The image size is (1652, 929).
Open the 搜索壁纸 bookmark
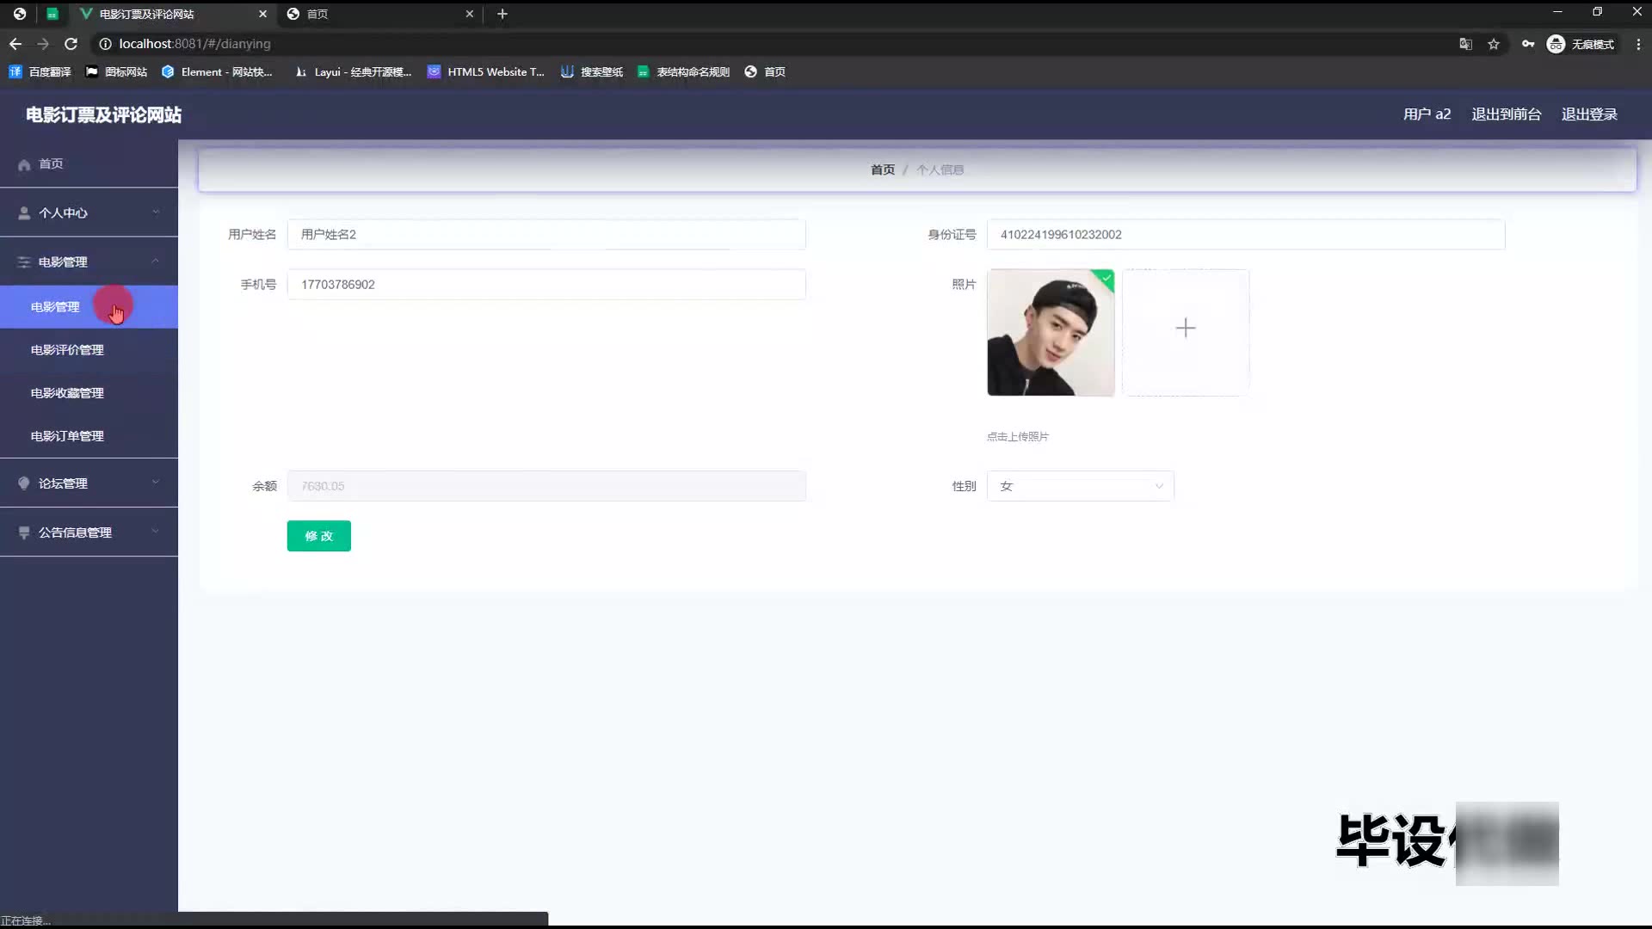pos(592,72)
